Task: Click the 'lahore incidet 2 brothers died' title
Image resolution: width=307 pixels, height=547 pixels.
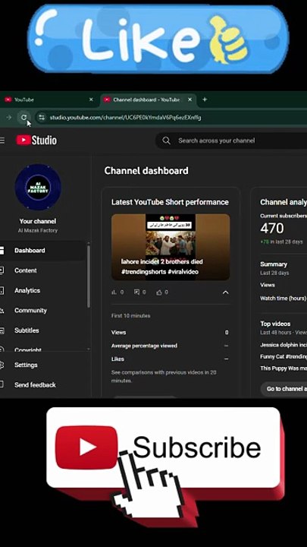Action: 162,261
